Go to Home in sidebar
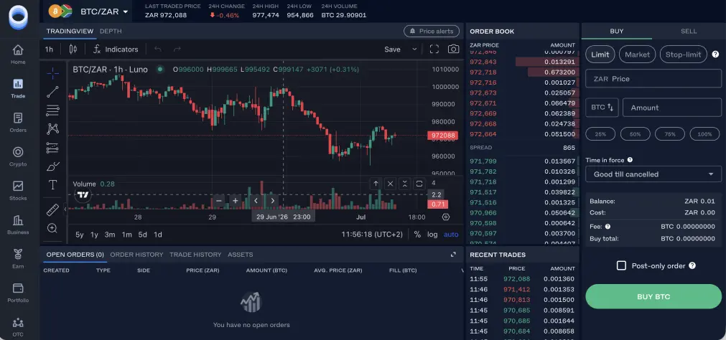 18,54
